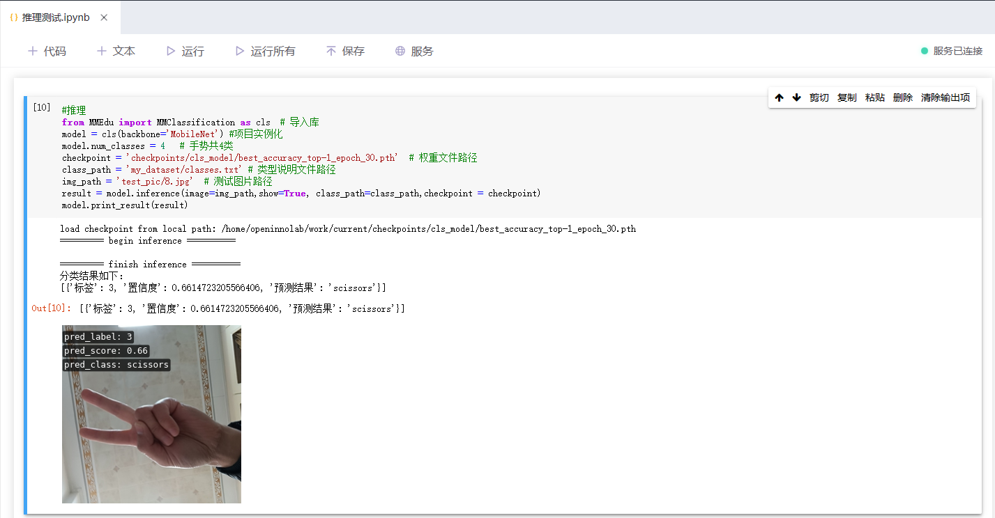Click the 分类结果如下 output text
995x518 pixels.
tap(91, 276)
